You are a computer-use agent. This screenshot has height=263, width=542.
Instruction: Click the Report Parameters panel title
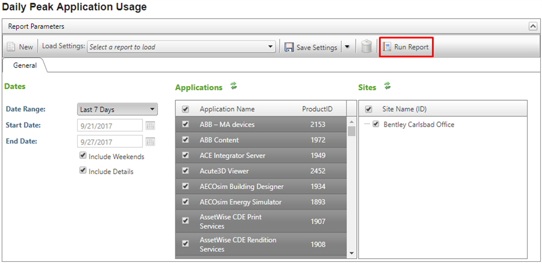(36, 26)
